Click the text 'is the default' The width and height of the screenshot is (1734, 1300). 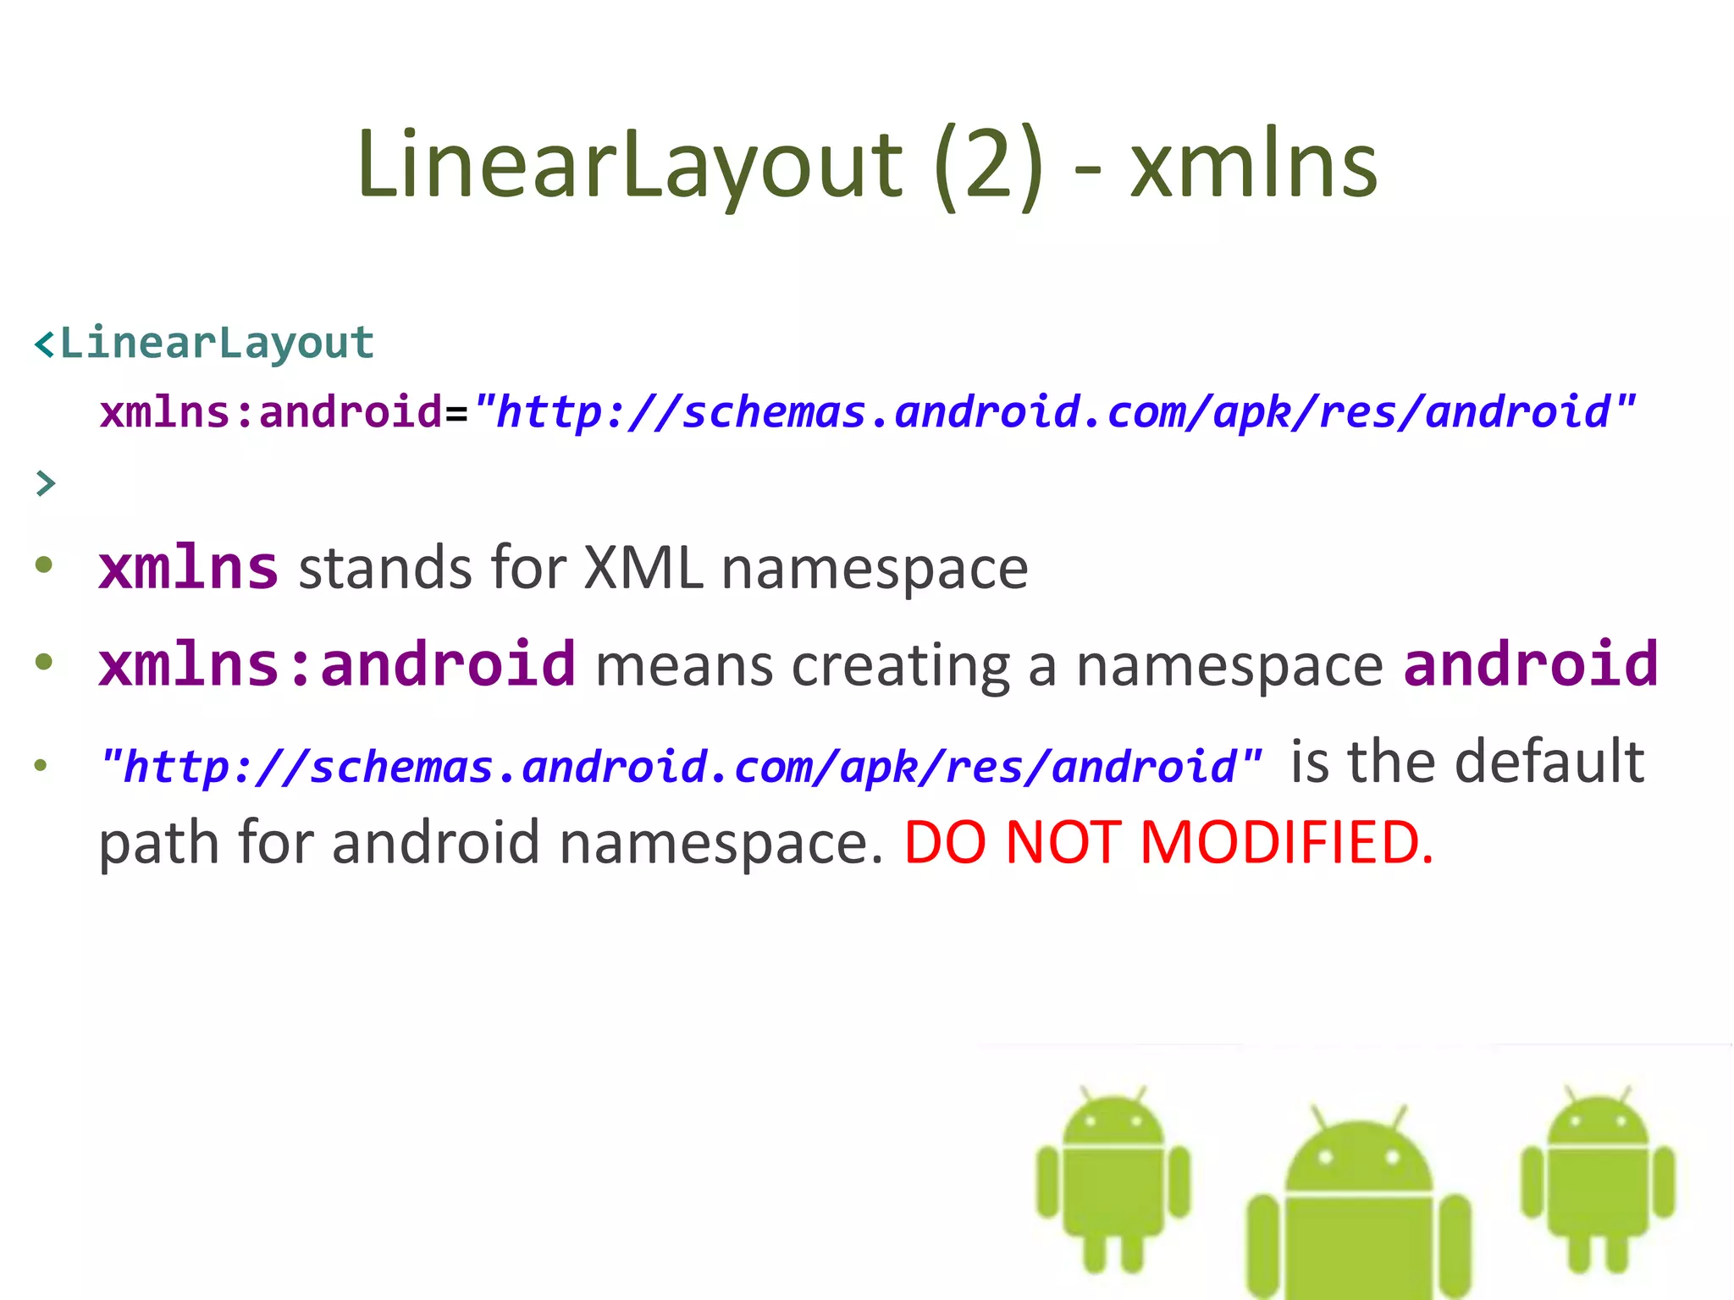click(1467, 762)
